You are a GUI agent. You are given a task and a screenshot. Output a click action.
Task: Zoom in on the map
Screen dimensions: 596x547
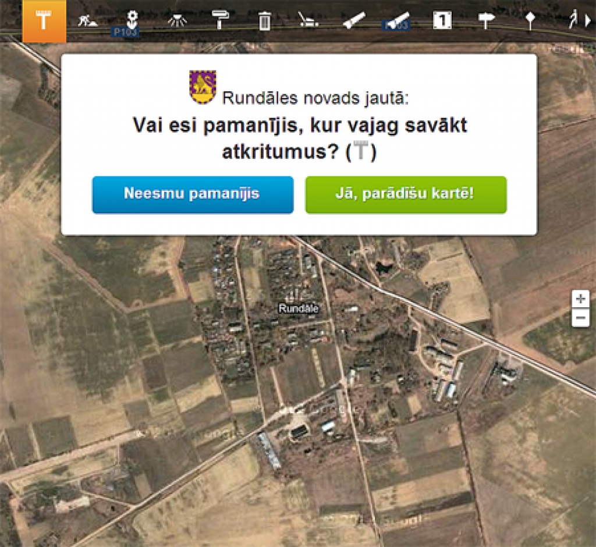(x=580, y=299)
